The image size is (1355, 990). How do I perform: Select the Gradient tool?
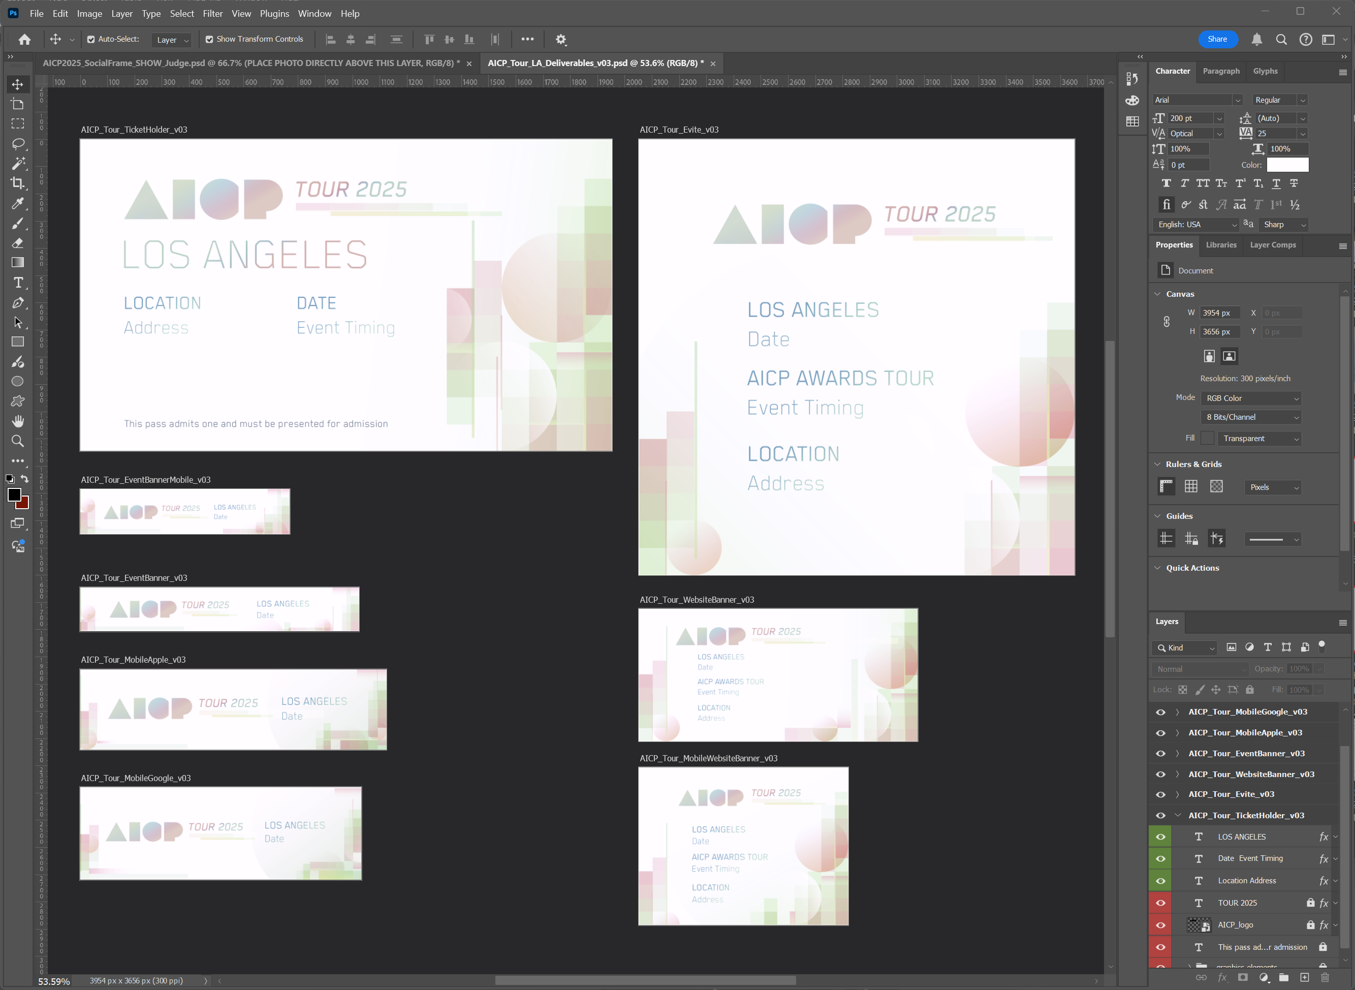pos(18,262)
